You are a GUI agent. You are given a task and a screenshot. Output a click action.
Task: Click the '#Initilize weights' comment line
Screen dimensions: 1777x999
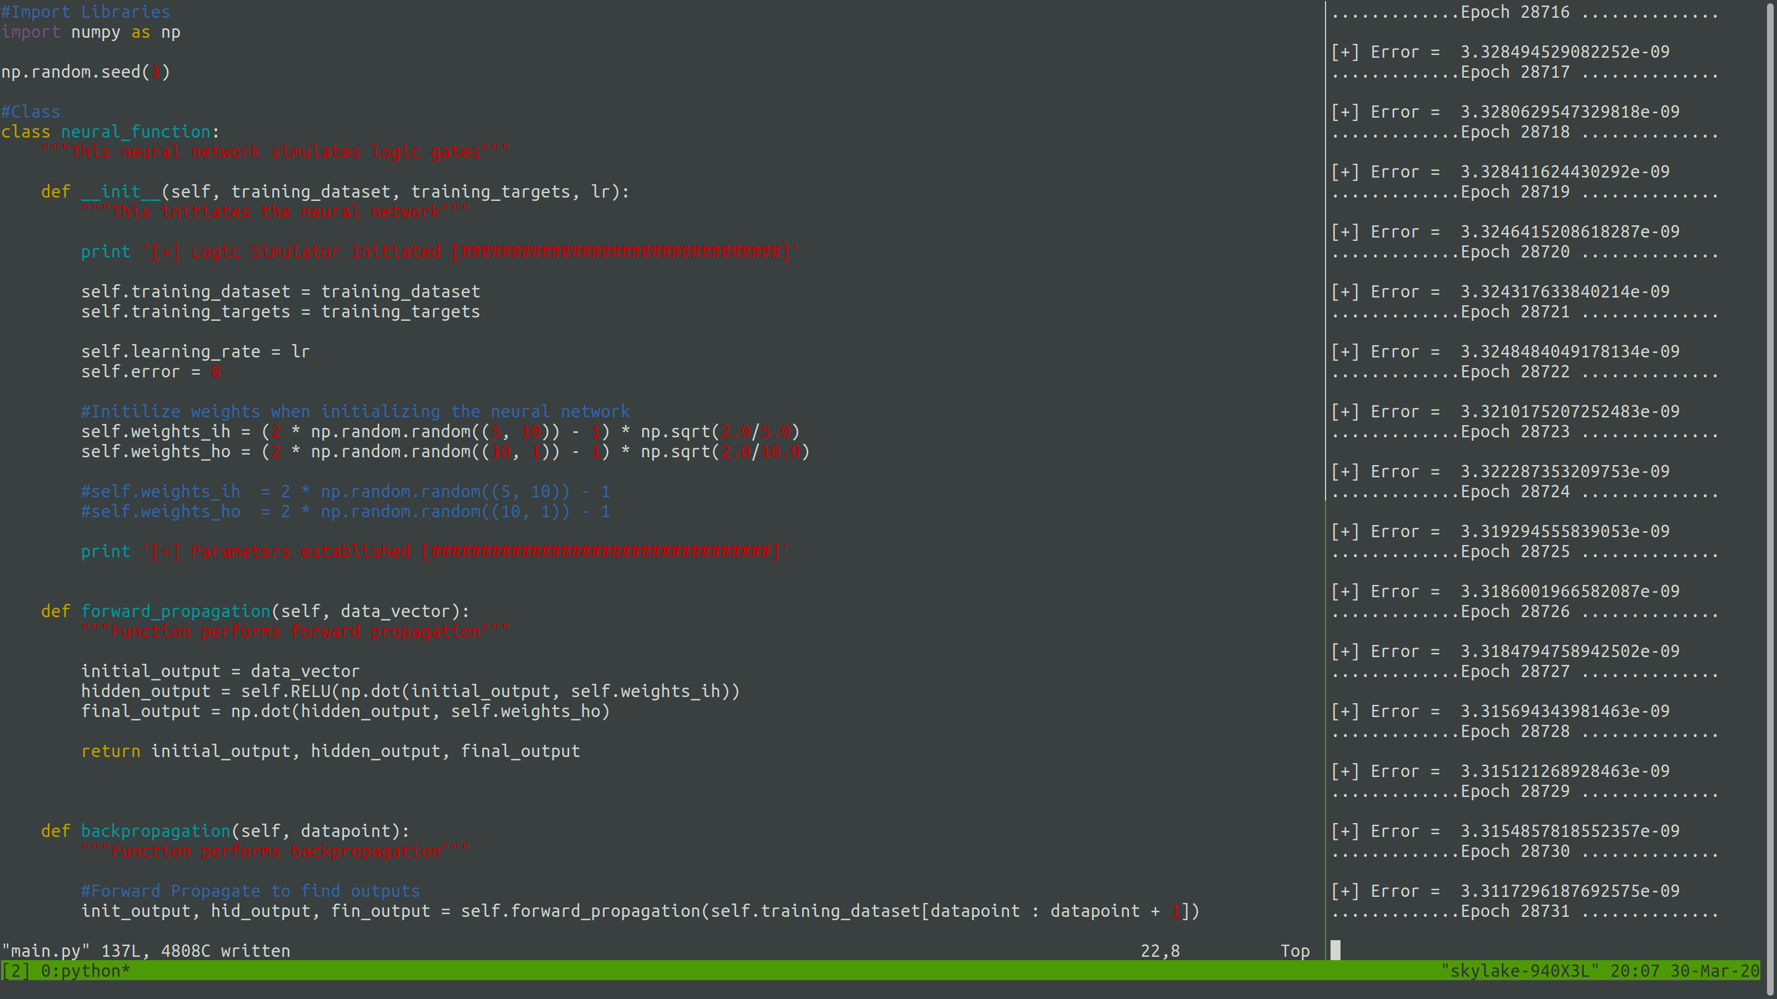pos(355,412)
